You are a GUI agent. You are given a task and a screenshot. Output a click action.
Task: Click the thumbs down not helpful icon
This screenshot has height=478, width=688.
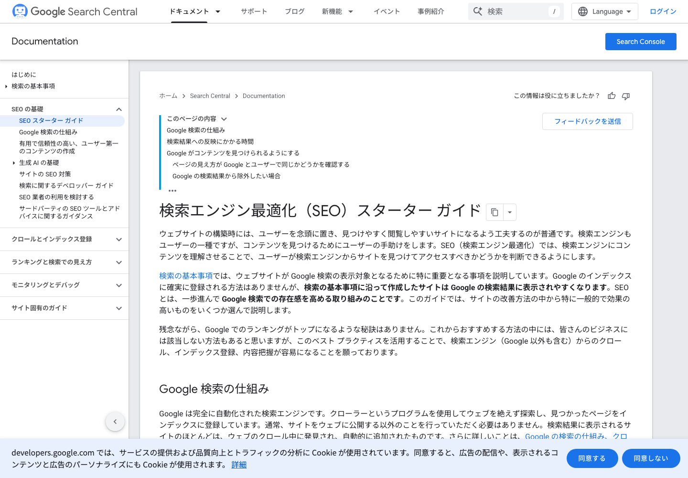(x=626, y=96)
